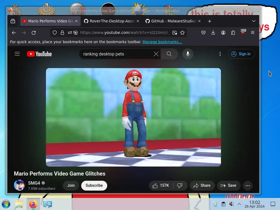
Task: Open Firefox View tab list icon
Action: [x=13, y=21]
